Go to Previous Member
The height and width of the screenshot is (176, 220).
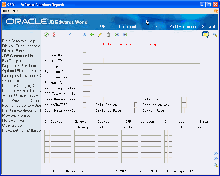point(17,115)
